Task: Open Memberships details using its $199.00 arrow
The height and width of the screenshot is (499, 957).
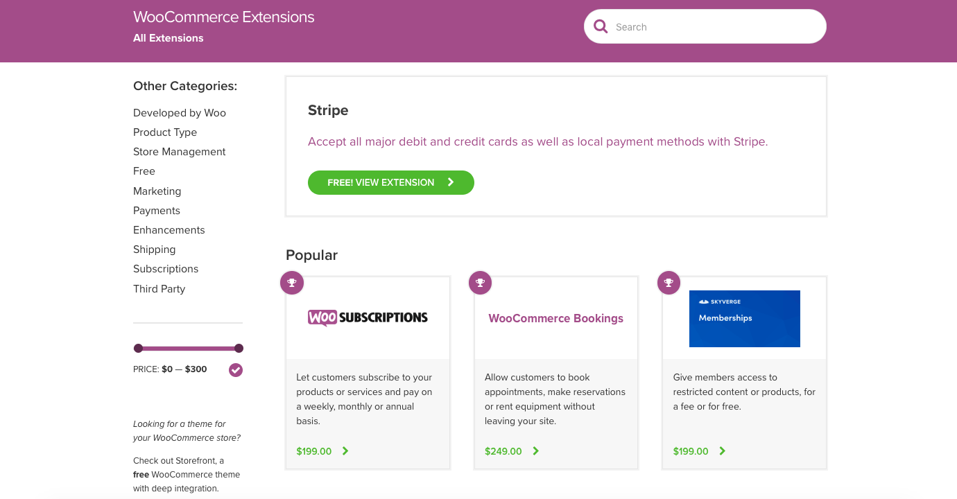Action: pyautogui.click(x=721, y=450)
